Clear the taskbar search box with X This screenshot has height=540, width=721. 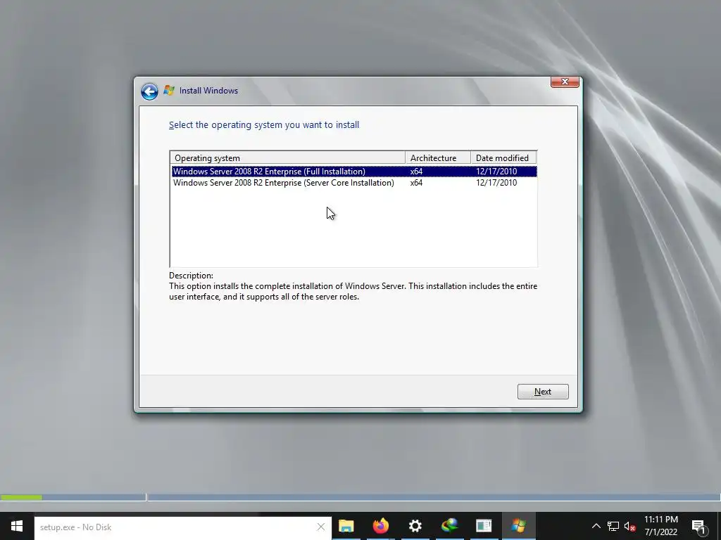pos(321,527)
